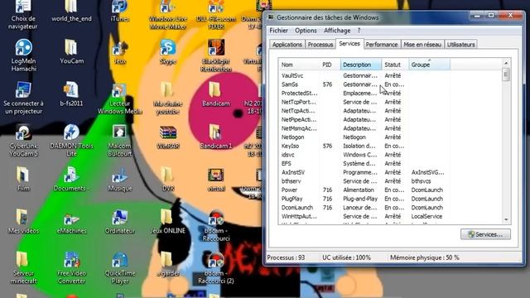Open the Fichier menu in Task Manager
This screenshot has width=530, height=298.
[278, 31]
